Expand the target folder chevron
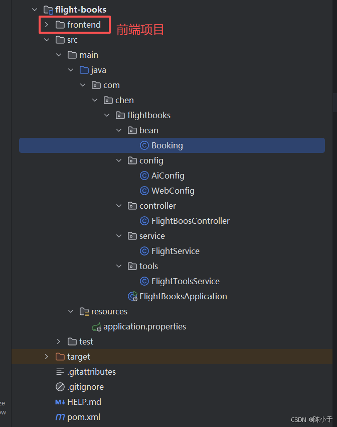Image resolution: width=337 pixels, height=427 pixels. coord(47,357)
